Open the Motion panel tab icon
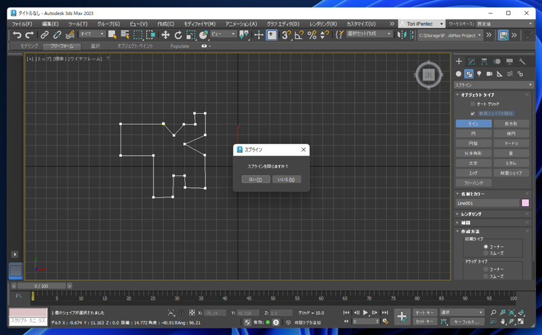 (497, 62)
